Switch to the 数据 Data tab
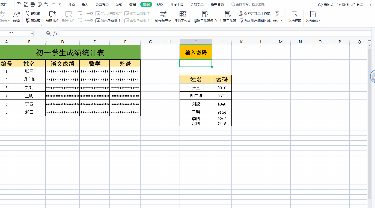This screenshot has height=208, width=375. [x=133, y=4]
